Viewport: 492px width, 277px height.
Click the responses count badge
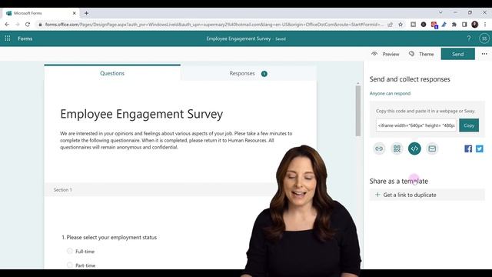click(264, 74)
